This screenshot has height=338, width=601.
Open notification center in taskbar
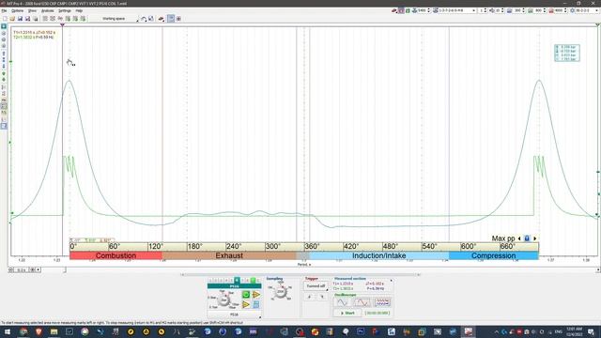click(x=592, y=331)
